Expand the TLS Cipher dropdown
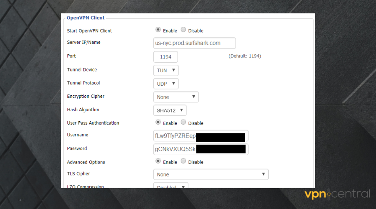Image resolution: width=376 pixels, height=209 pixels. [211, 174]
